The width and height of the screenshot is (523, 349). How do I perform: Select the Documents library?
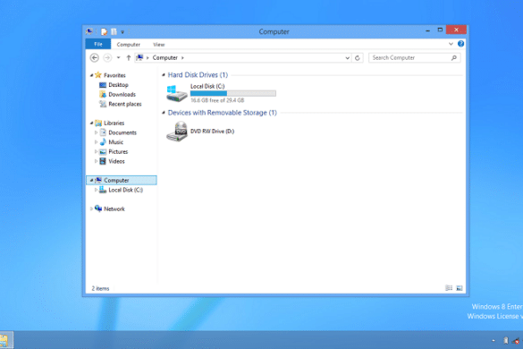(122, 132)
